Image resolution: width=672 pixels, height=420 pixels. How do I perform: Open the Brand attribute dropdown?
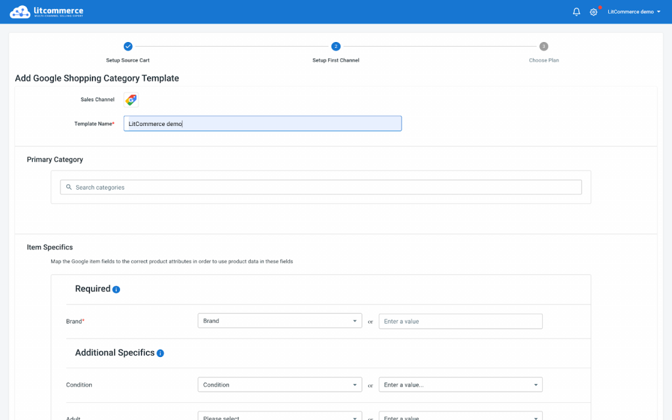point(280,321)
